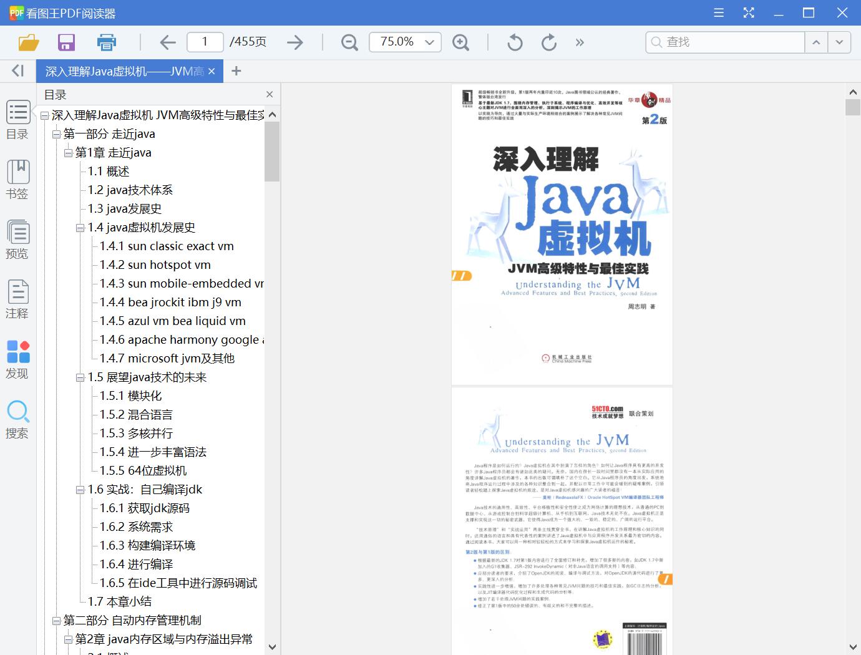Screen dimensions: 861x655
Task: Jump to 1.5.3 多核并行
Action: [x=136, y=433]
